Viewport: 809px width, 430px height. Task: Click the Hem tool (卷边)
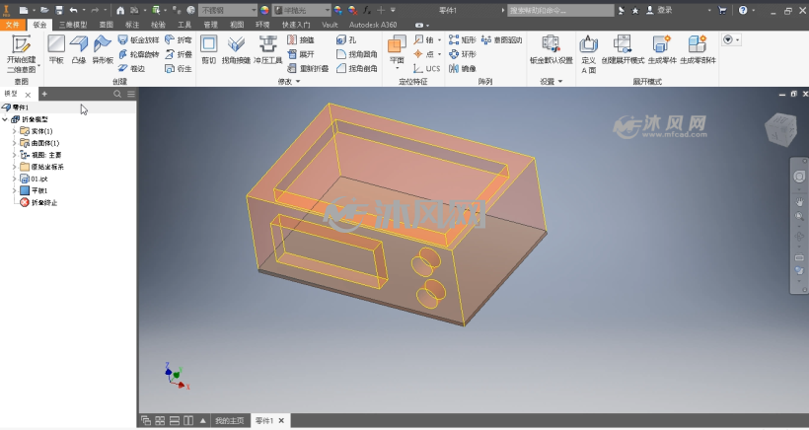131,68
